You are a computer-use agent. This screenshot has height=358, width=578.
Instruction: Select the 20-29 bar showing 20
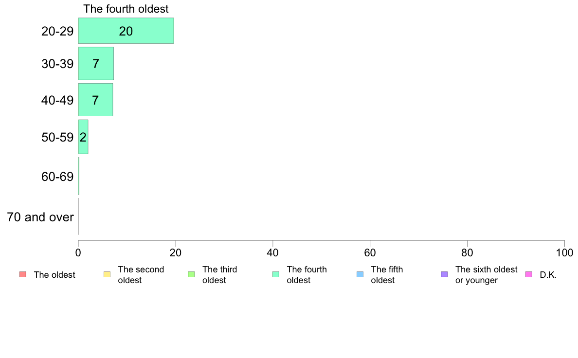coord(126,31)
